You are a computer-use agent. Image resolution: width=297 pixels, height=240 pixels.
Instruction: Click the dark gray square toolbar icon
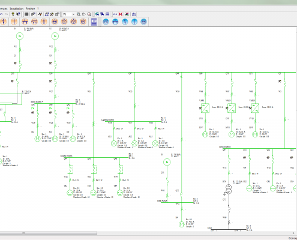[26, 14]
